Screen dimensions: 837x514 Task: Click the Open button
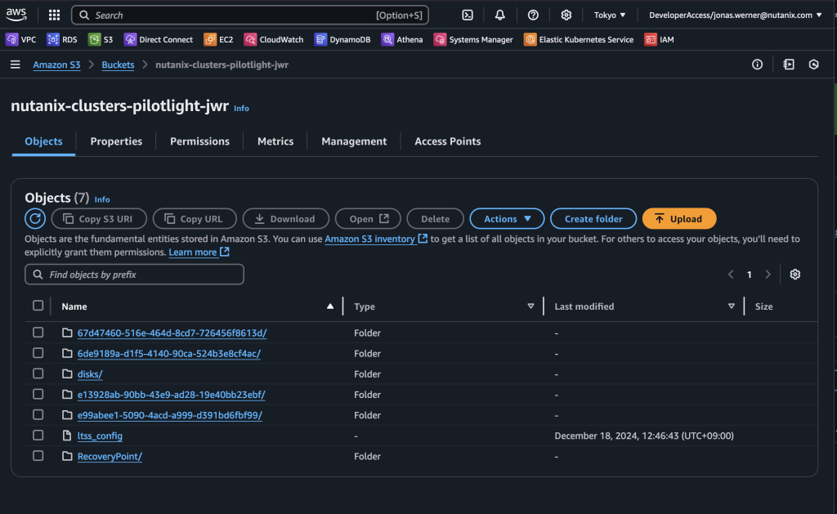(x=369, y=219)
